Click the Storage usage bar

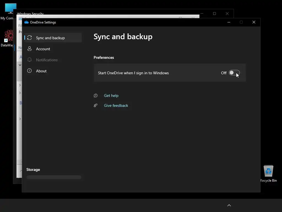pos(54,177)
